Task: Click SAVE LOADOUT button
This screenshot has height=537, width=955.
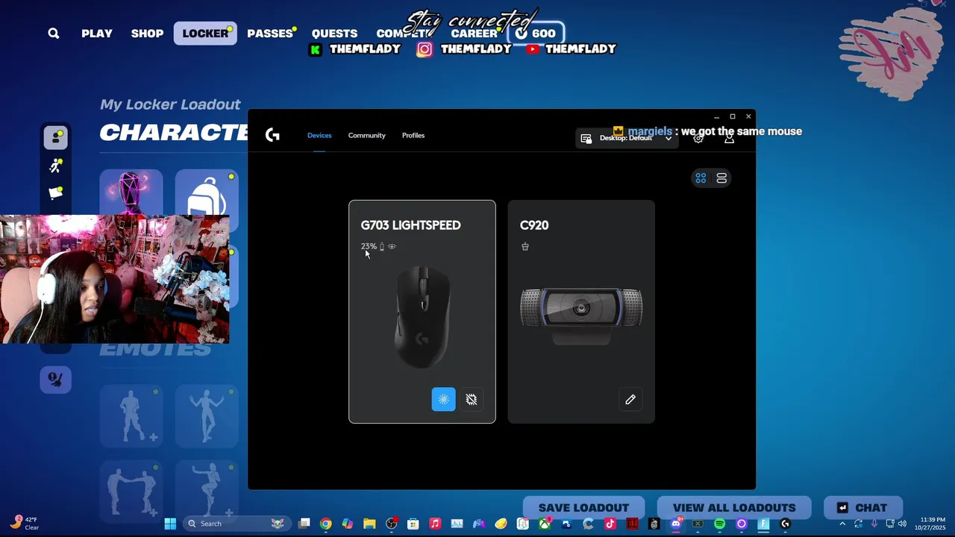Action: click(x=583, y=508)
